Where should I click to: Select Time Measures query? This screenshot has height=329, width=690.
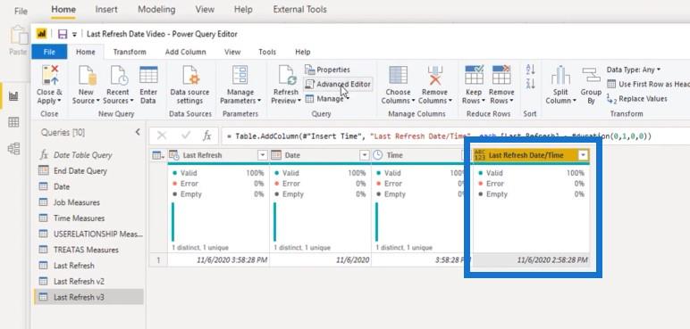(88, 218)
